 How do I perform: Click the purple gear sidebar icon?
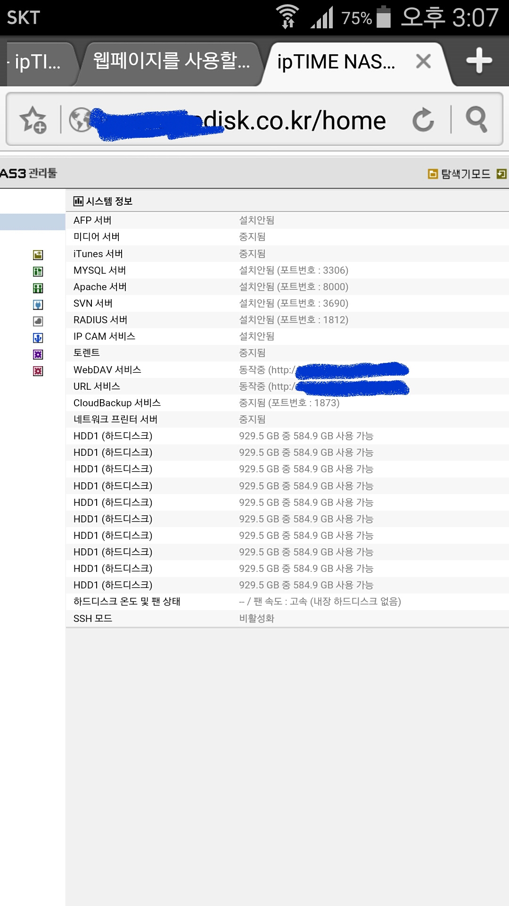click(x=38, y=354)
